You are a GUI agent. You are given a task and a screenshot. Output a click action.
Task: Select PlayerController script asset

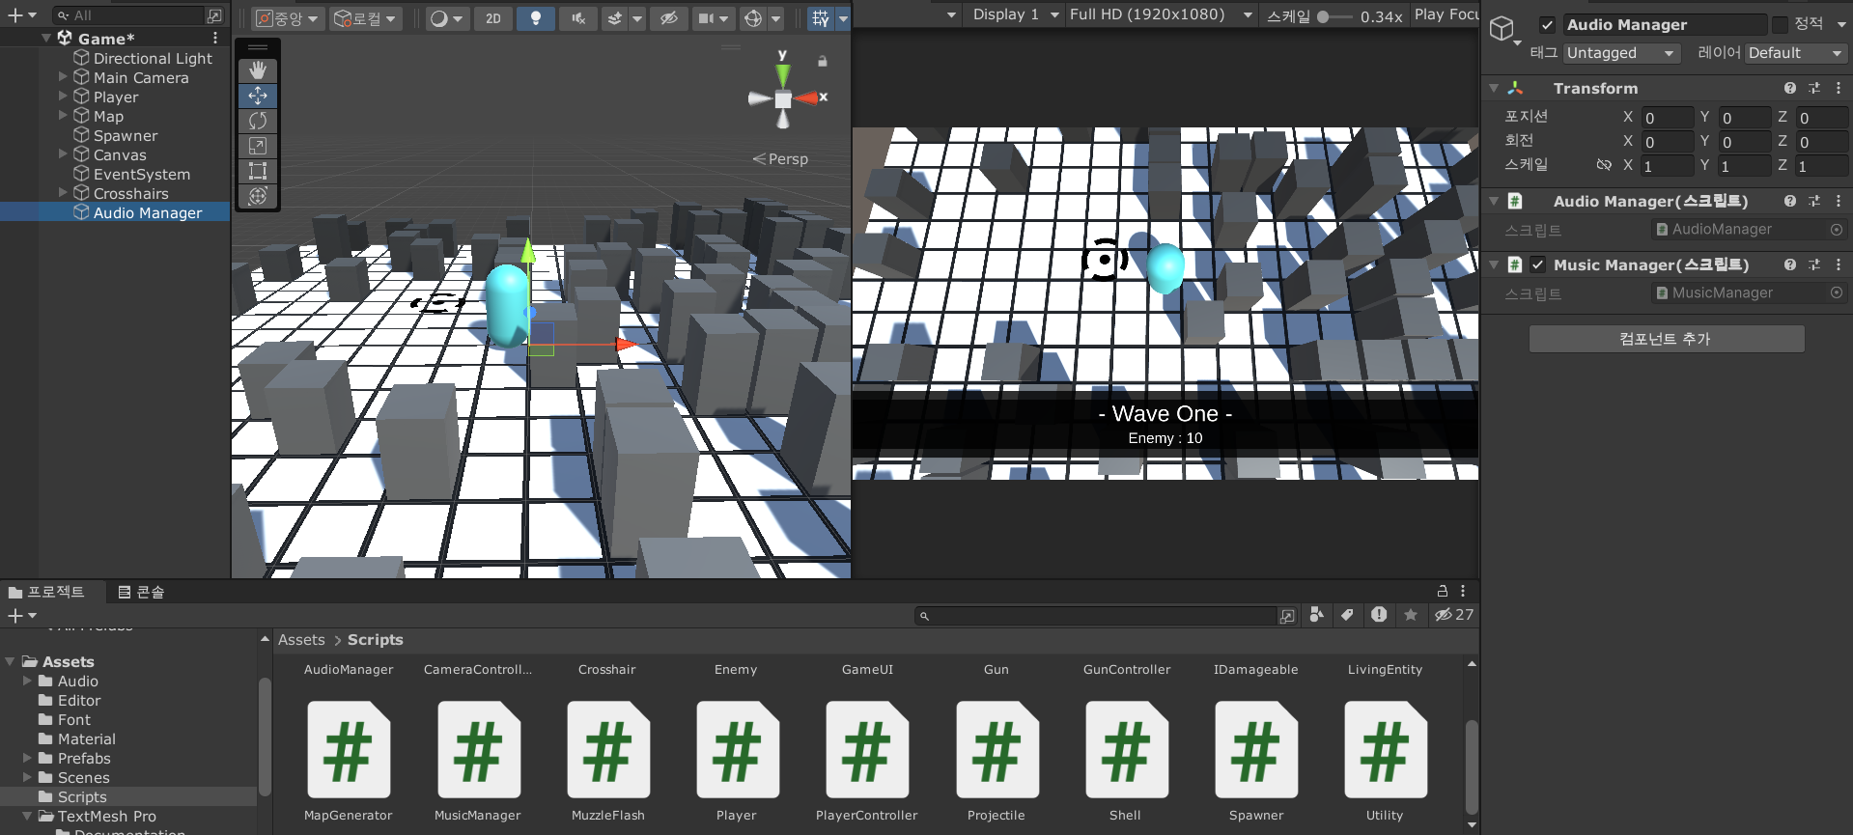[867, 762]
